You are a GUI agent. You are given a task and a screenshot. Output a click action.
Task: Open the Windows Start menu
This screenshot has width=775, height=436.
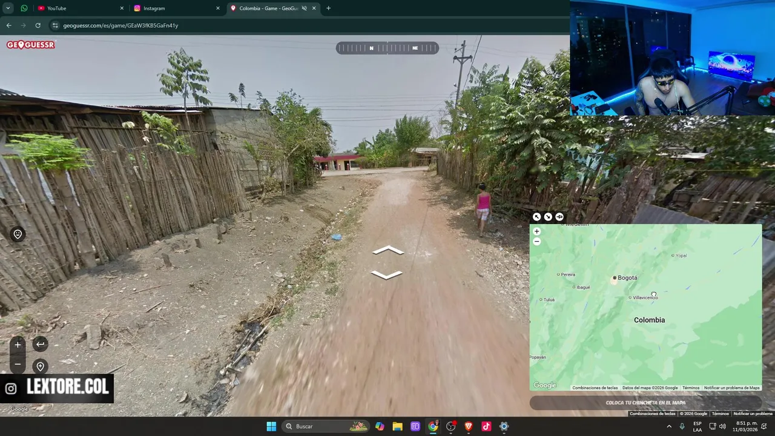(271, 426)
